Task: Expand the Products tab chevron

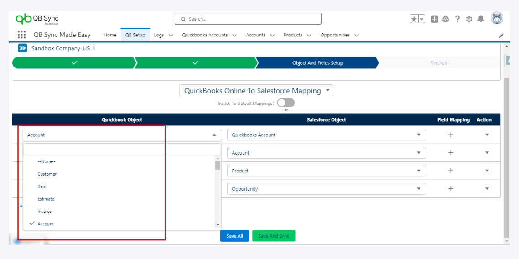Action: click(x=309, y=36)
